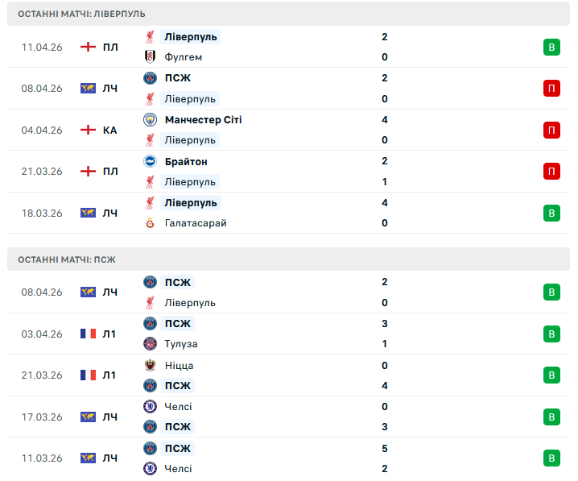Viewport: 578px width, 481px height.
Task: Click the Manchester City crest icon
Action: pos(150,119)
